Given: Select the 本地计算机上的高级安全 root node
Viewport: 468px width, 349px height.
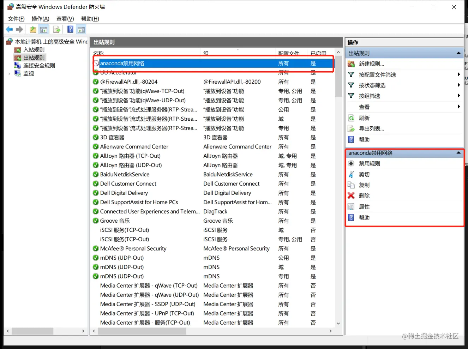Looking at the screenshot, I should click(x=51, y=42).
